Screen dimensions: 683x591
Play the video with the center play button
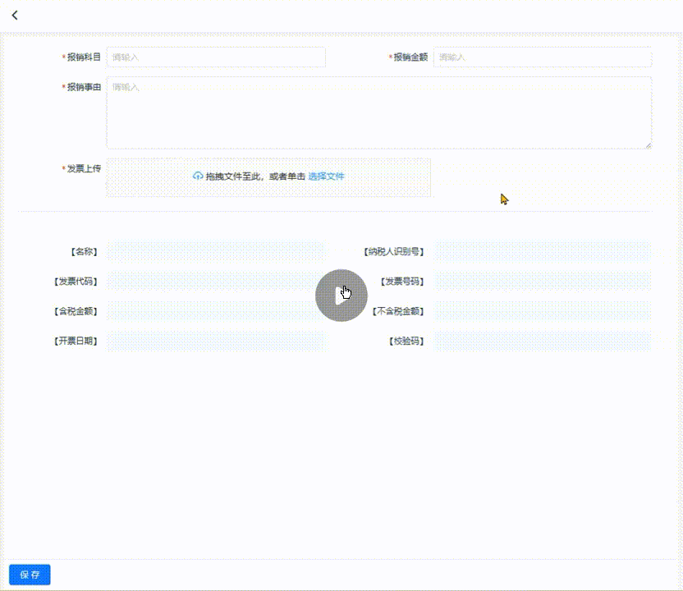pos(341,295)
